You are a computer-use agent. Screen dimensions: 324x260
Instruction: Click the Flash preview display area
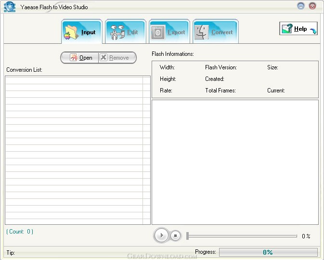(235, 162)
